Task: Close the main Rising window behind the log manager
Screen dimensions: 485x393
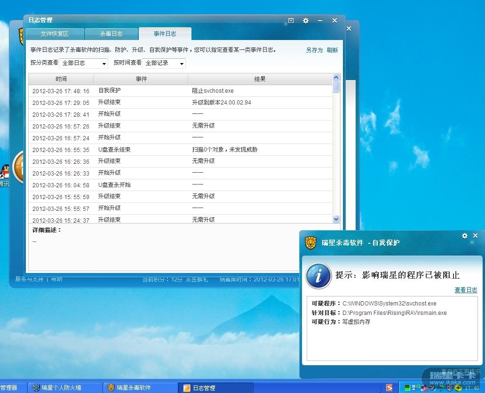Action: pos(349,28)
